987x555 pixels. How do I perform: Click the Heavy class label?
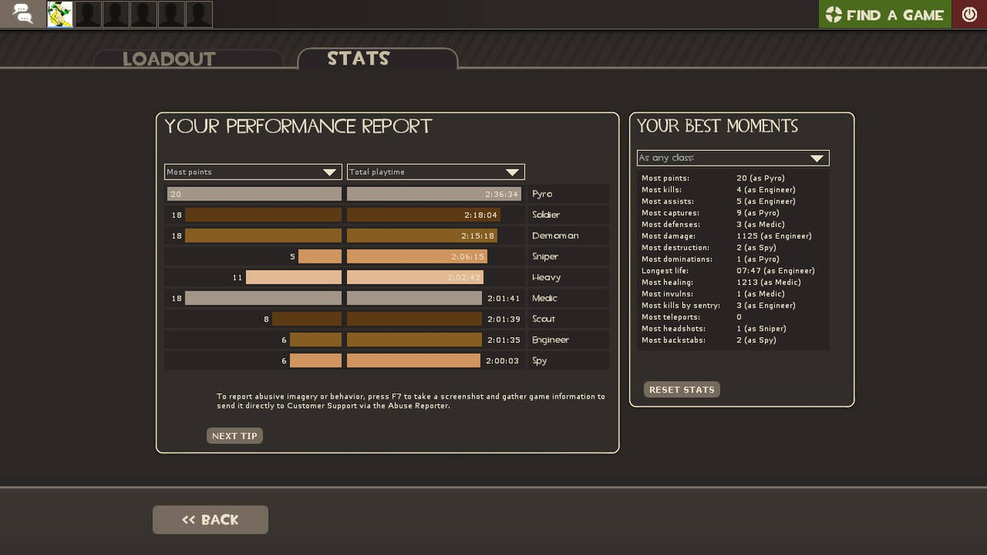[x=546, y=277]
